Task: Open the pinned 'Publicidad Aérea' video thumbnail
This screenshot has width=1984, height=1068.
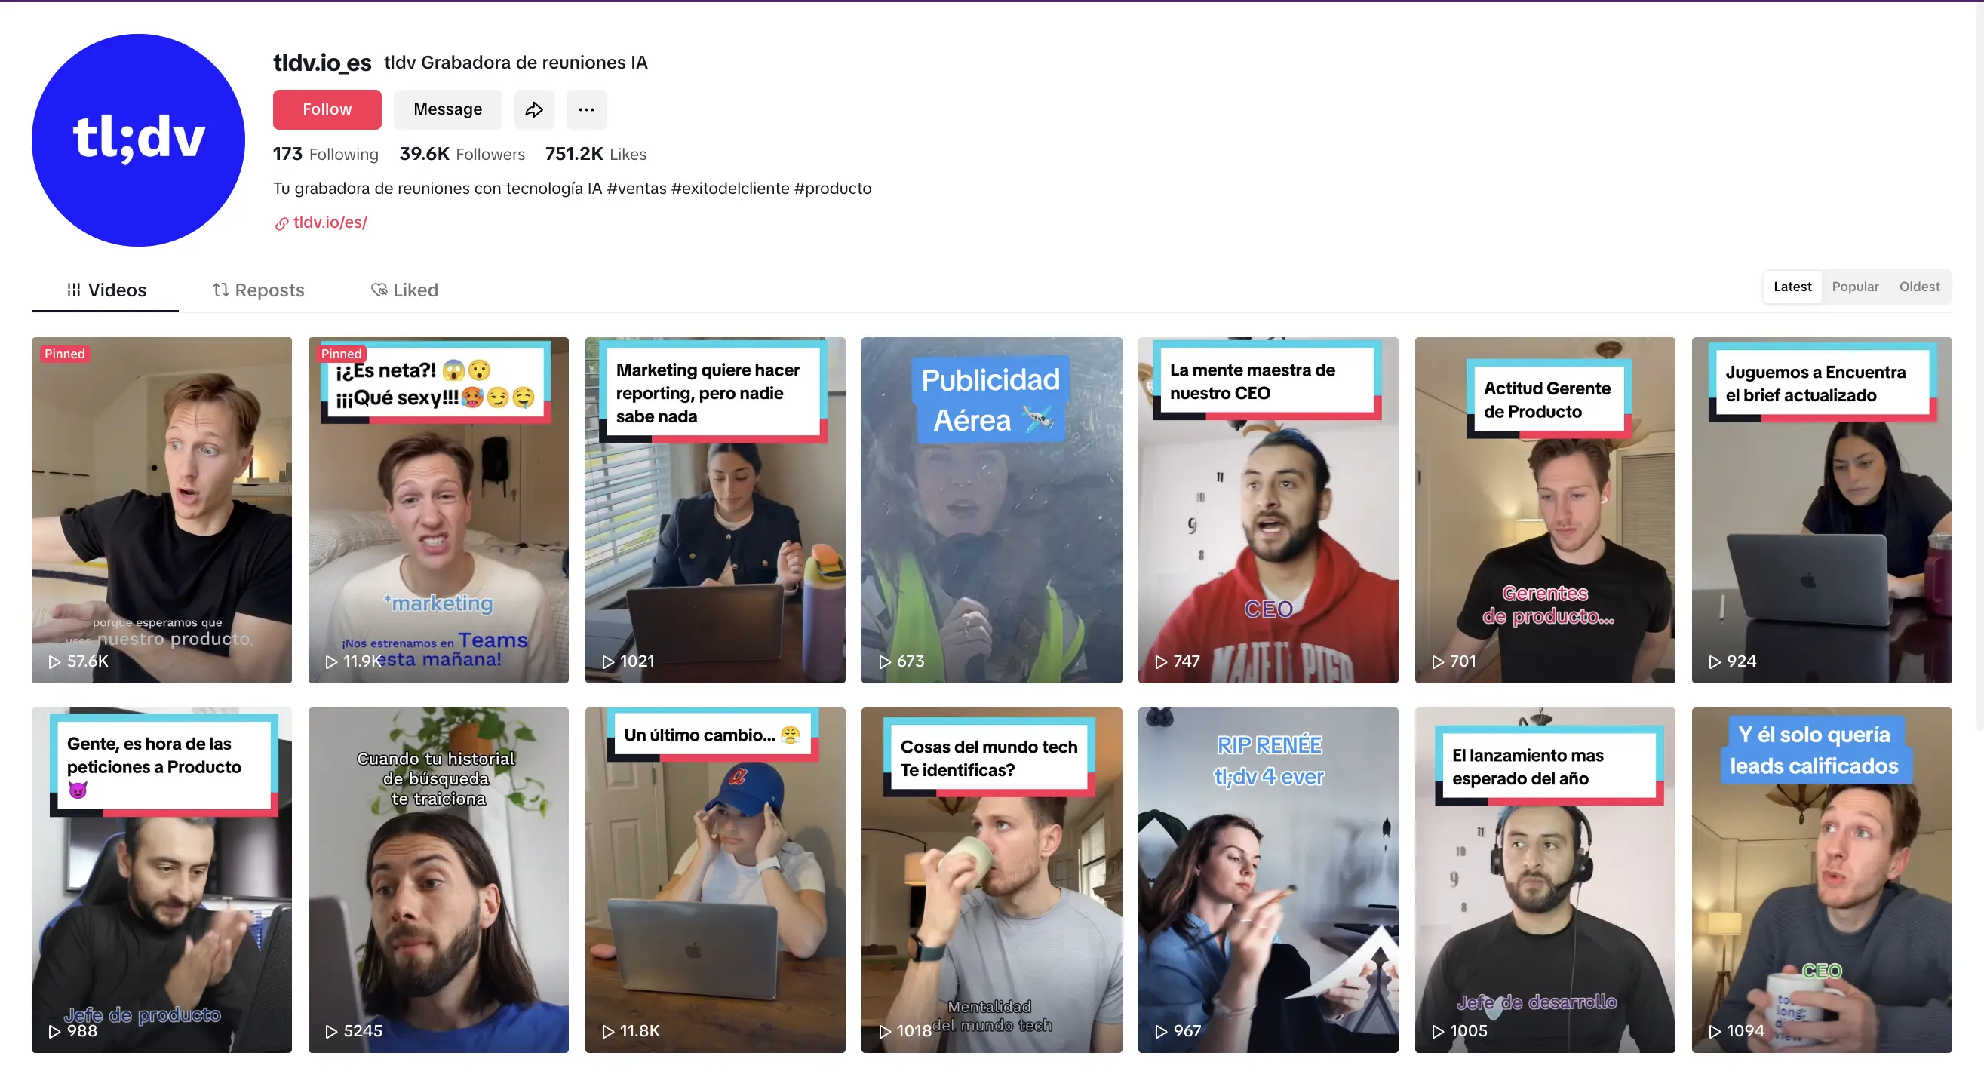Action: [x=991, y=510]
